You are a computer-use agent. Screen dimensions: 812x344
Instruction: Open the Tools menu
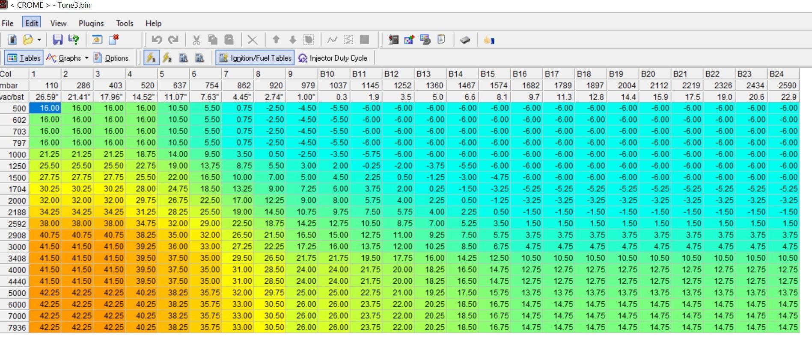tap(125, 23)
